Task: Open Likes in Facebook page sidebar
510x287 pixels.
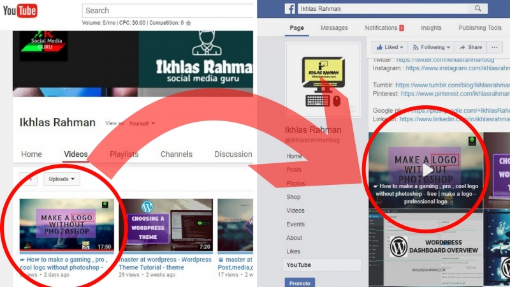Action: click(293, 251)
